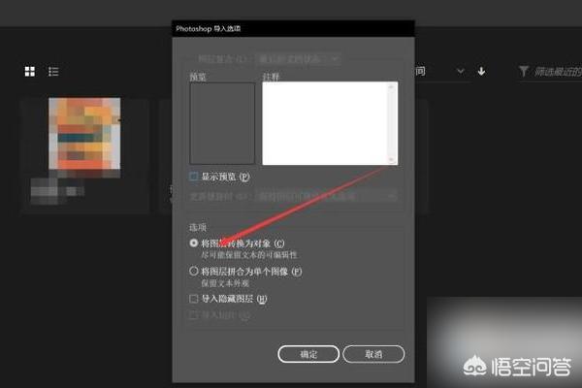Screen dimensions: 582x388
Task: Switch to grid view icon
Action: (30, 72)
